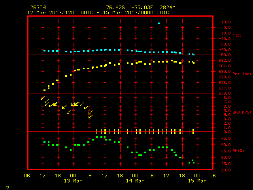Click the 10.0 temperature scale value
253x190 pixels.
click(226, 22)
